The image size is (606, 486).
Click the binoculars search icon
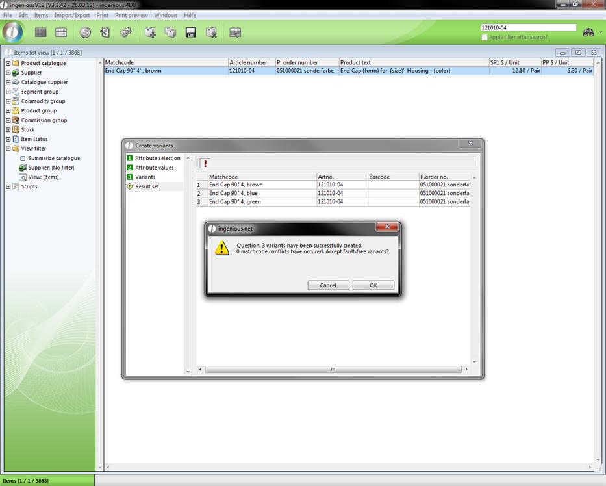[x=588, y=32]
